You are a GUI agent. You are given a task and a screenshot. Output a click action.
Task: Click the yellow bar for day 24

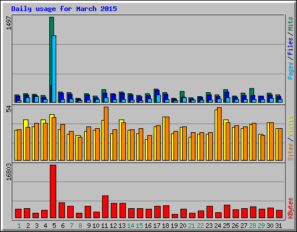pos(216,135)
